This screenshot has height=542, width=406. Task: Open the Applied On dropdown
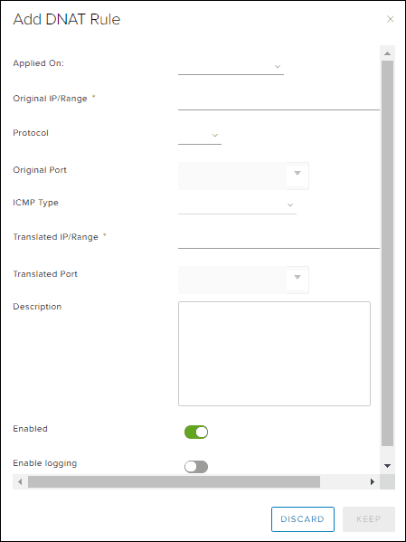pyautogui.click(x=231, y=67)
